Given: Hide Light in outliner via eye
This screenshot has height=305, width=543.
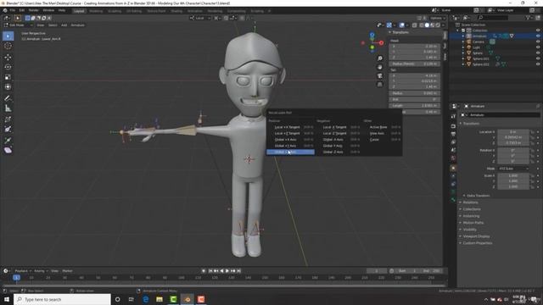Looking at the screenshot, I should [x=538, y=47].
